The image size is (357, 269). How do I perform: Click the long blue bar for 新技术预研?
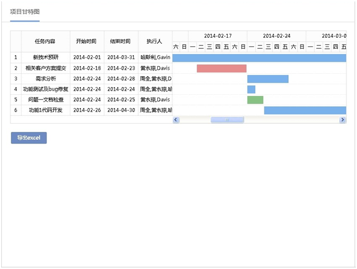[259, 58]
